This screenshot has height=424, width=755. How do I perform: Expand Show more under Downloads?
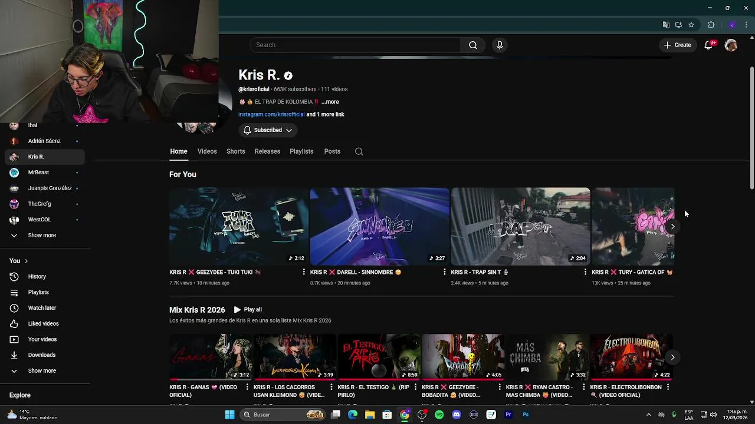coord(45,371)
